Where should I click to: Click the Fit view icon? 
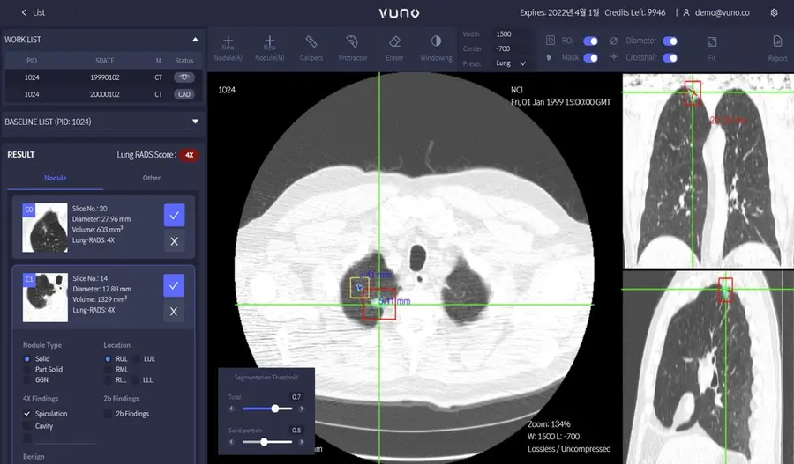point(711,46)
